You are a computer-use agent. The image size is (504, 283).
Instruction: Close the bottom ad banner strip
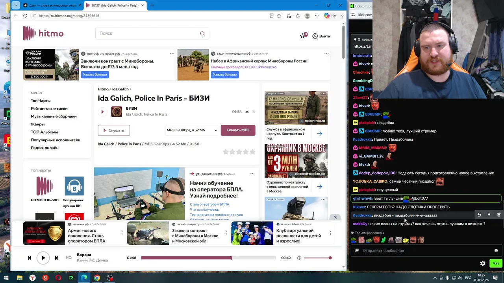pyautogui.click(x=335, y=217)
